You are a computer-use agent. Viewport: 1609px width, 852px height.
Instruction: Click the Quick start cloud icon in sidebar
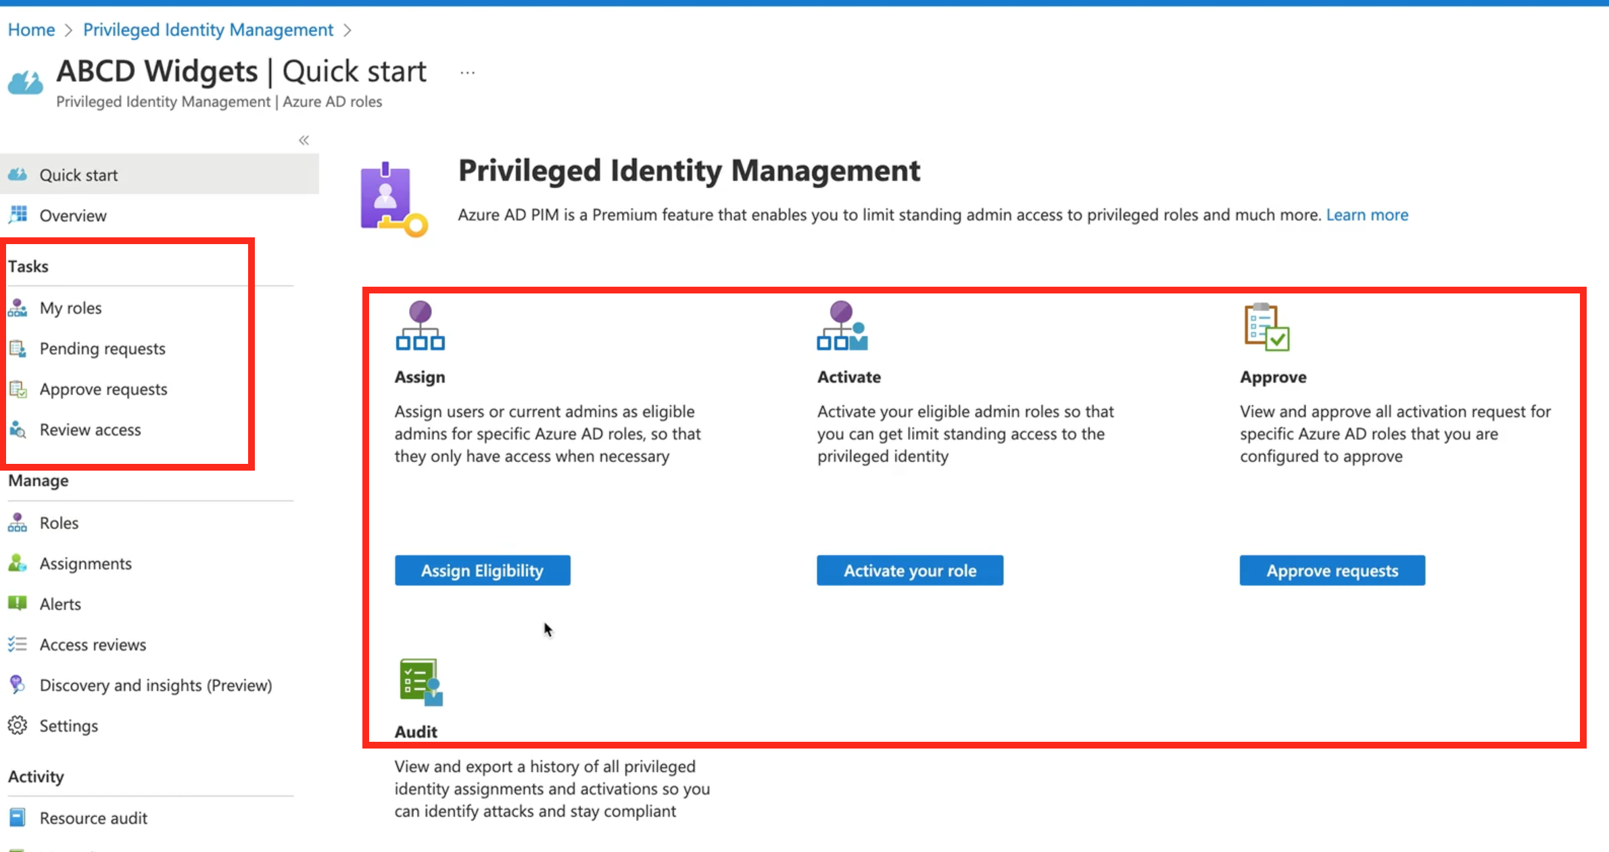18,174
